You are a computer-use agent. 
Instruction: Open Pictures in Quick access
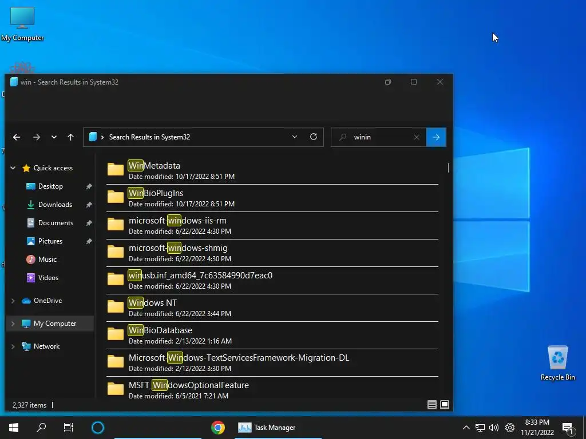click(50, 241)
